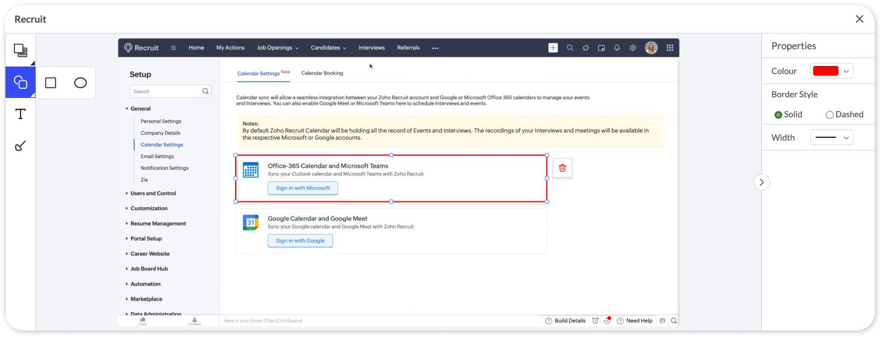Open the settings gear in the header
The image size is (882, 338).
(x=633, y=48)
